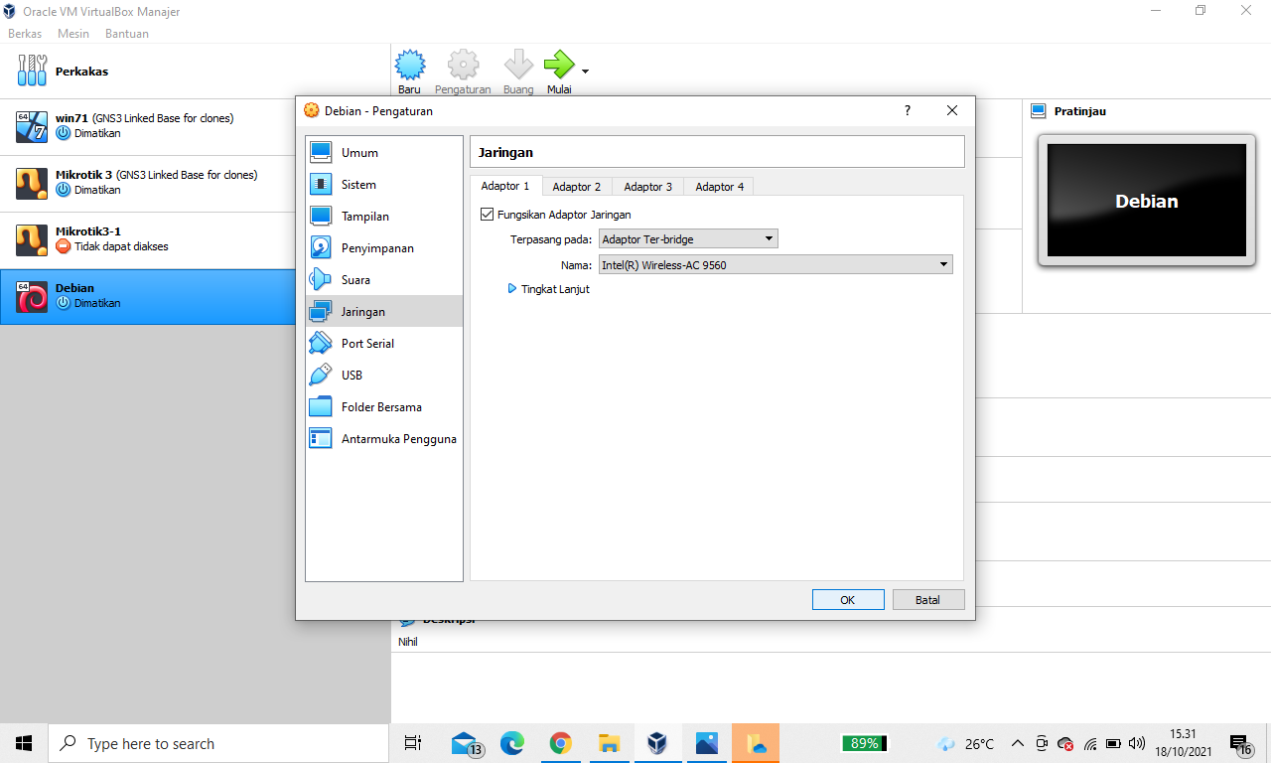This screenshot has height=763, width=1271.
Task: Open the Mulai dropdown arrow
Action: 585,72
